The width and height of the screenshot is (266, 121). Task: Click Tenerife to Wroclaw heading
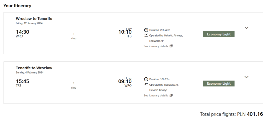pyautogui.click(x=34, y=68)
